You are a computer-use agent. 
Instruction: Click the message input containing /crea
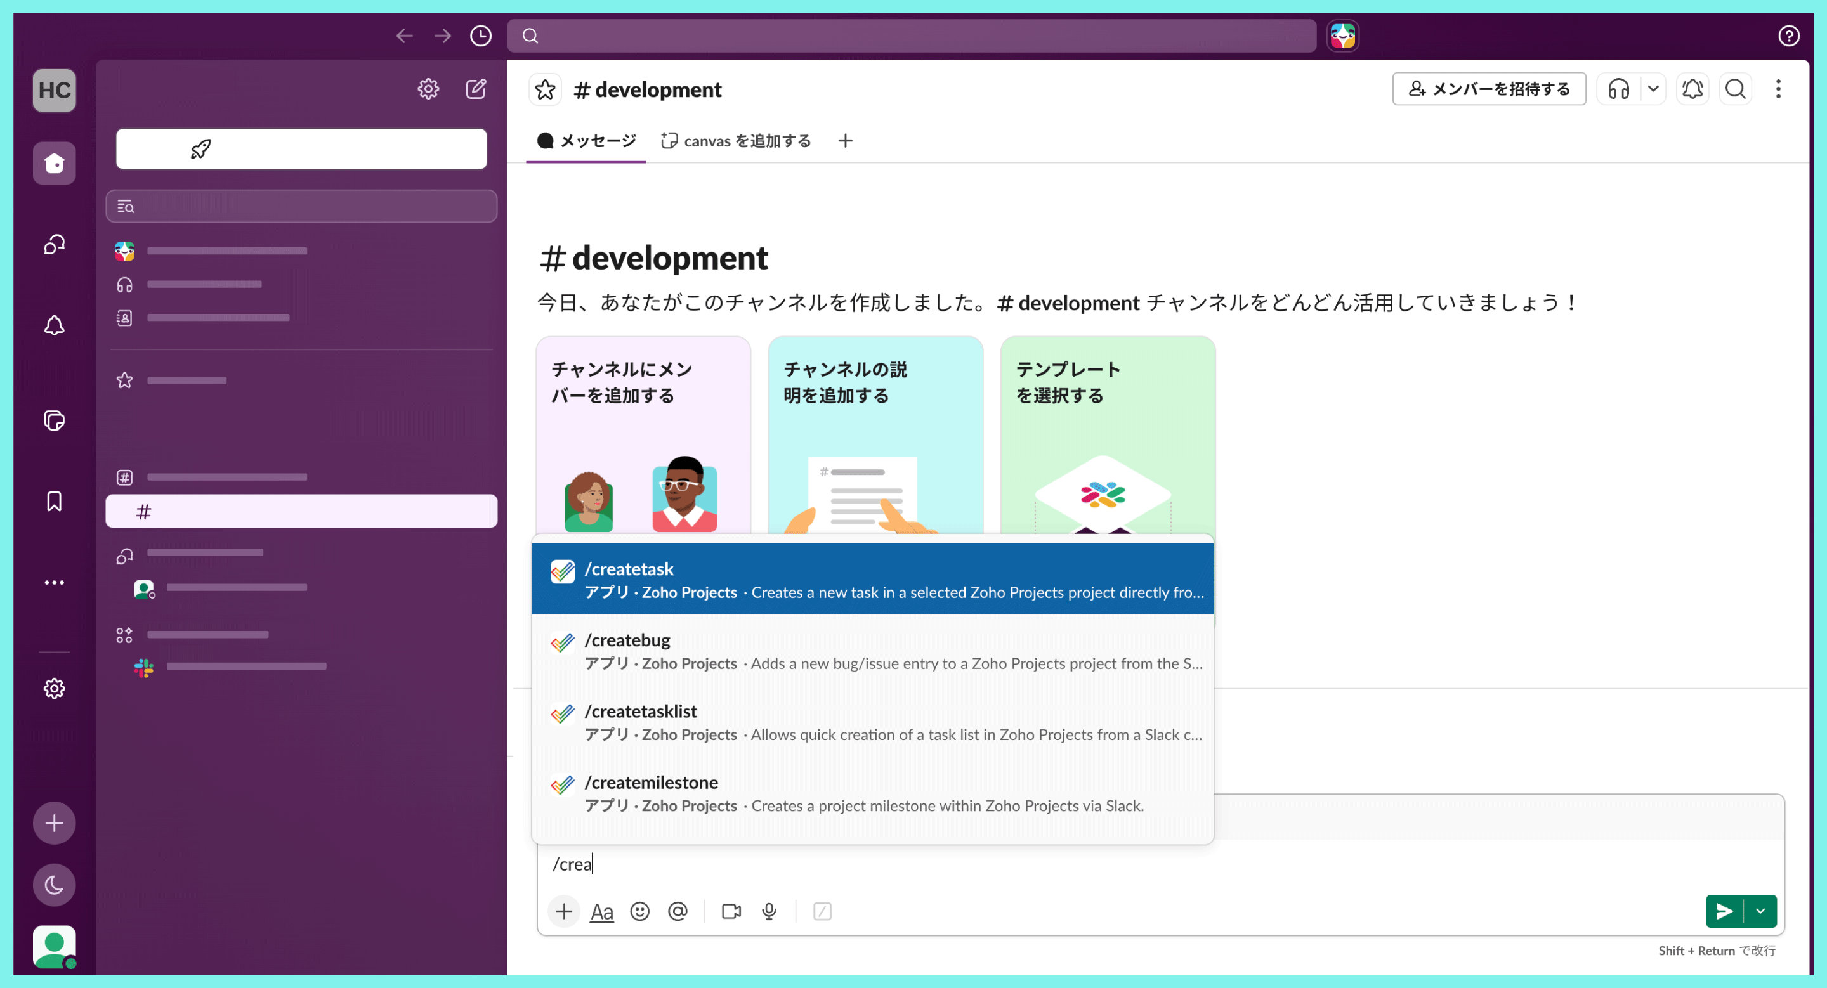1160,864
